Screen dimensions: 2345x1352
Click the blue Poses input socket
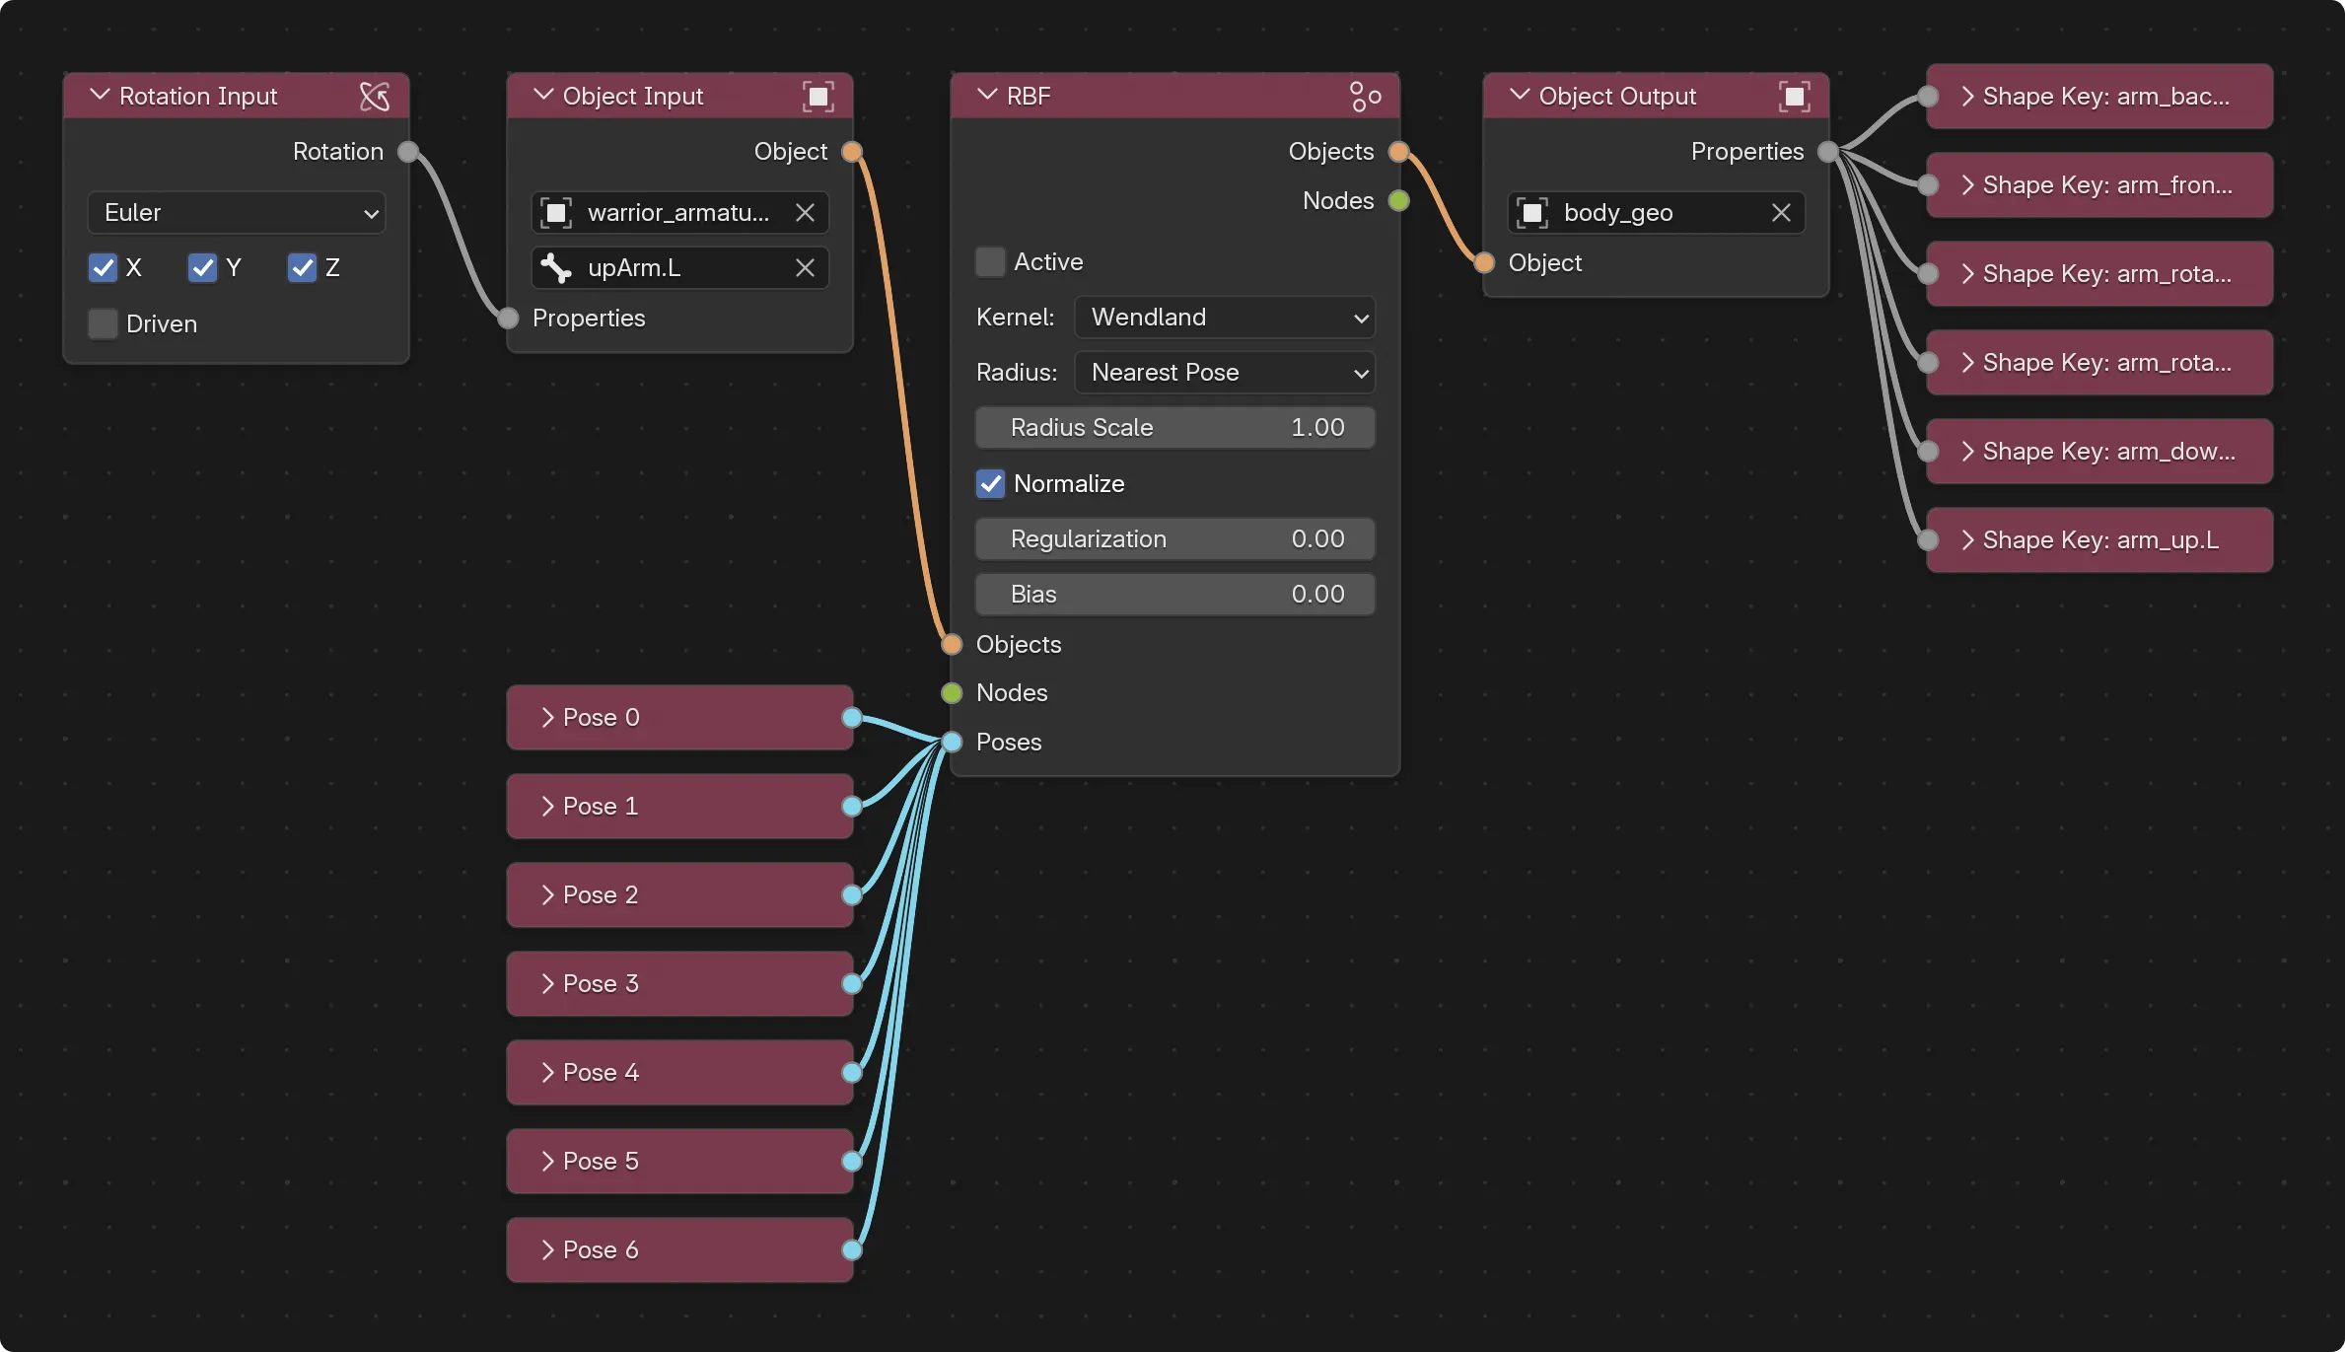pyautogui.click(x=952, y=742)
